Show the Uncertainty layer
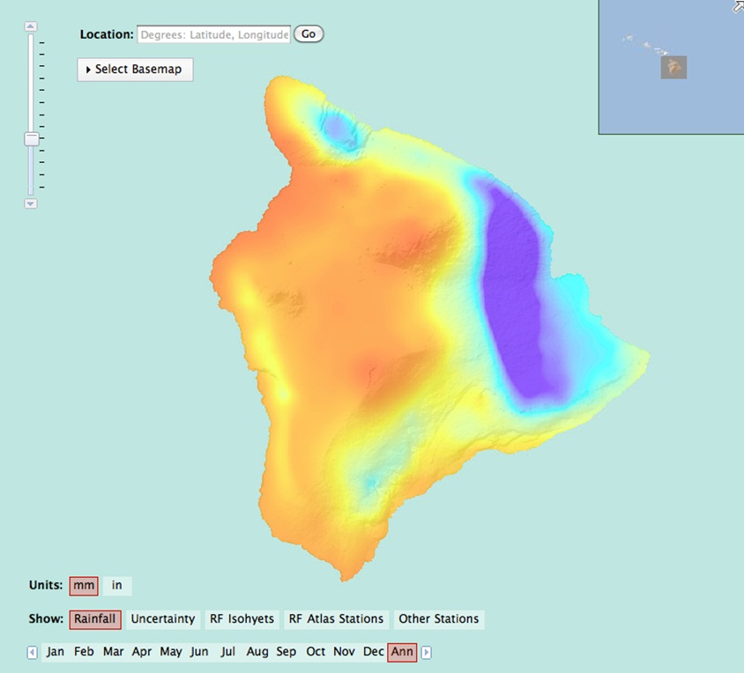This screenshot has width=744, height=673. point(163,619)
